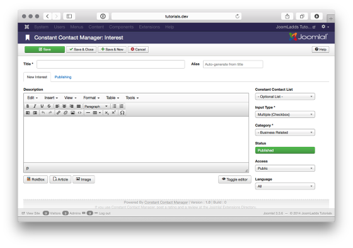
Task: Open the Components admin menu
Action: [x=121, y=27]
